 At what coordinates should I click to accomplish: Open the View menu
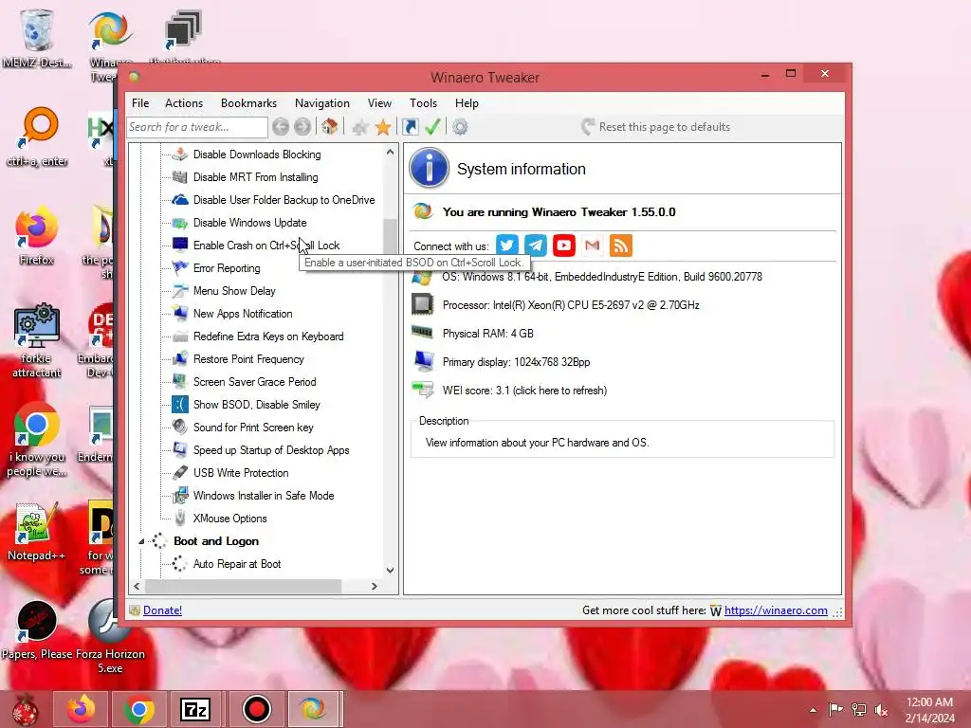pyautogui.click(x=379, y=103)
